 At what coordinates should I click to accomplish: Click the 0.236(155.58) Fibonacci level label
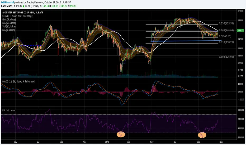click(226, 23)
